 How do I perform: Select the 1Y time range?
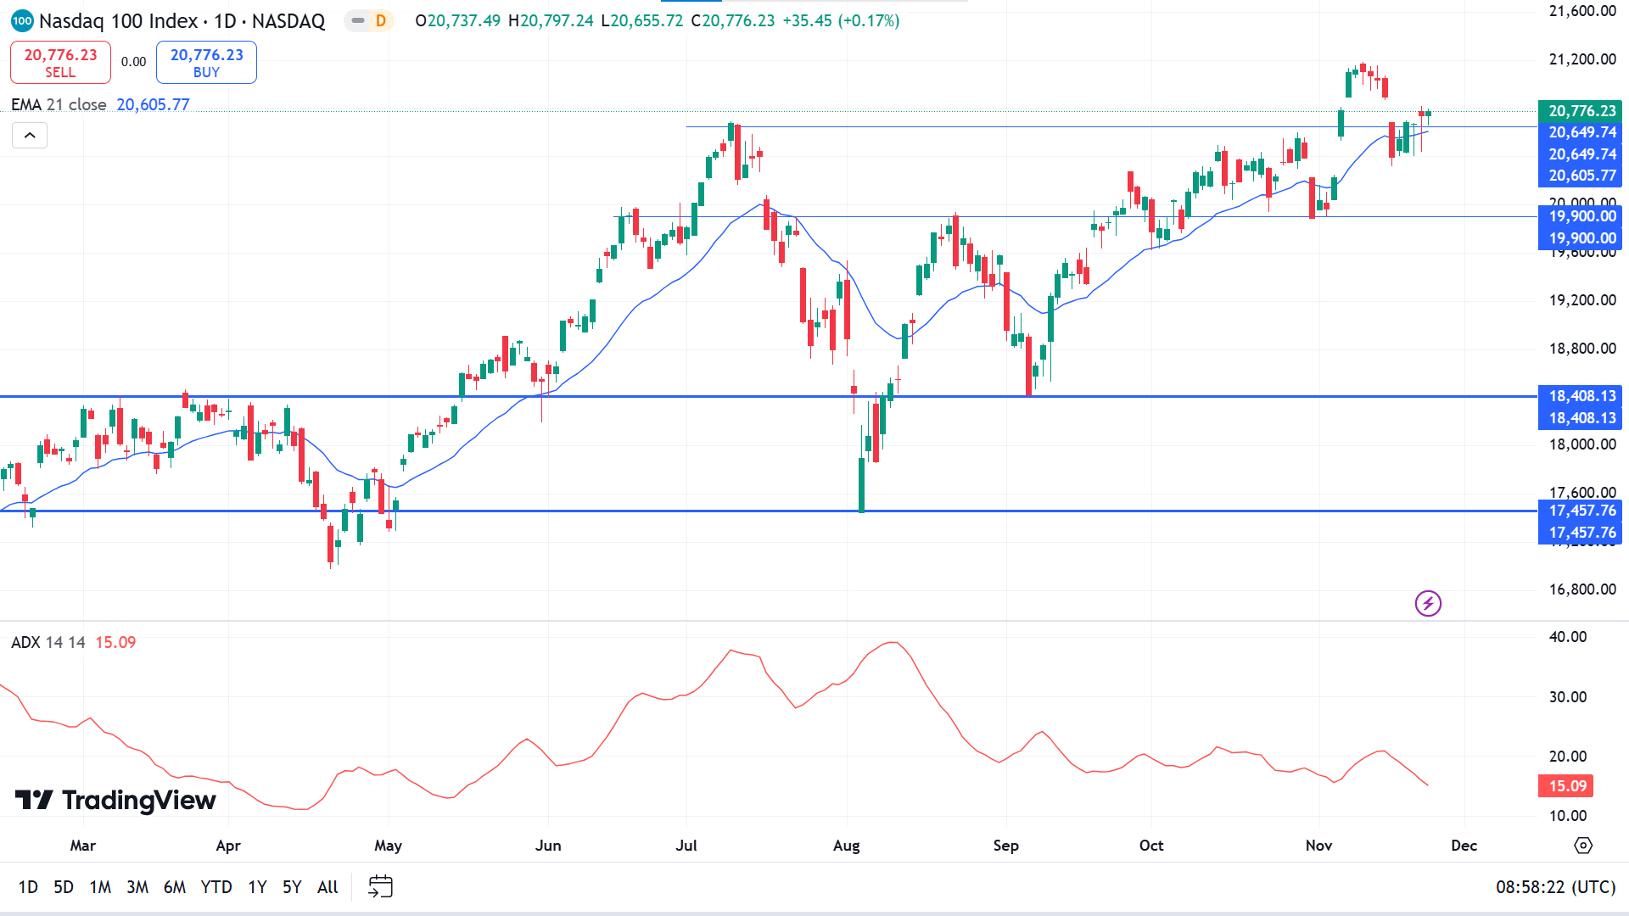(257, 886)
